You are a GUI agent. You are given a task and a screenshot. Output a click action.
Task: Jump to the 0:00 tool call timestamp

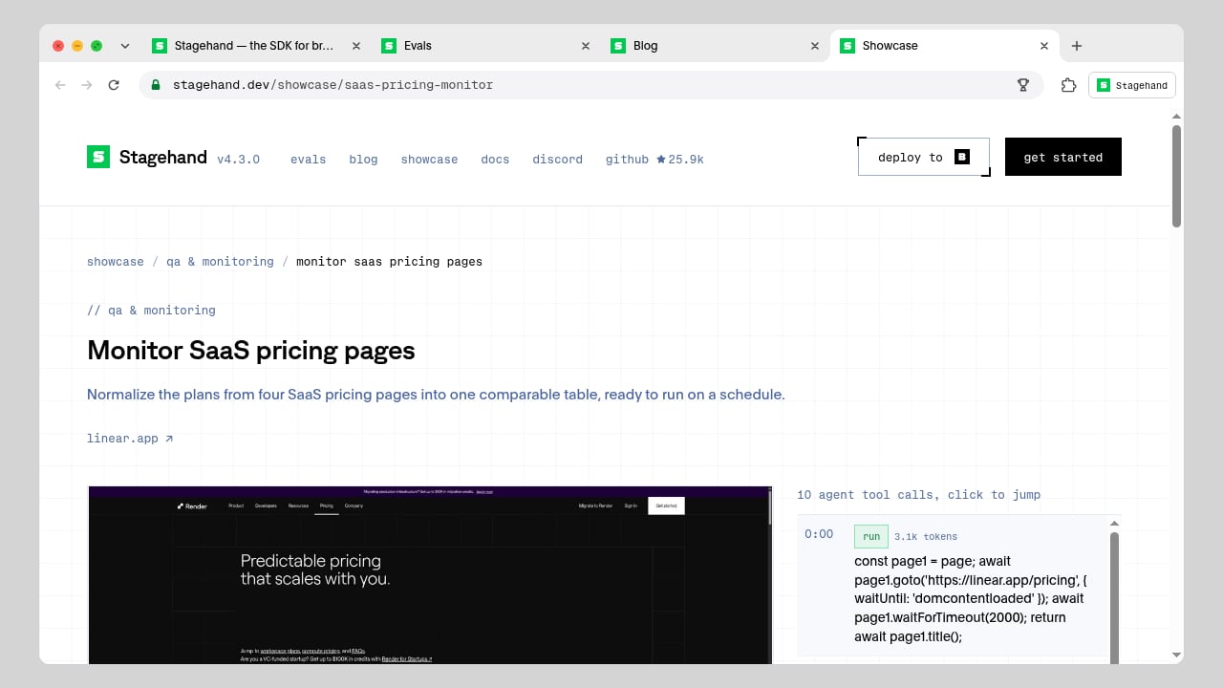819,534
